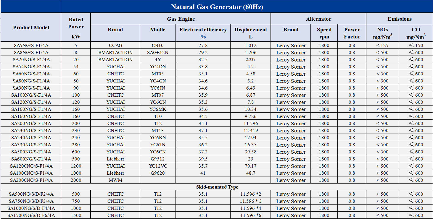Select the G9620 engine model cell
433x219 pixels.
click(x=157, y=173)
